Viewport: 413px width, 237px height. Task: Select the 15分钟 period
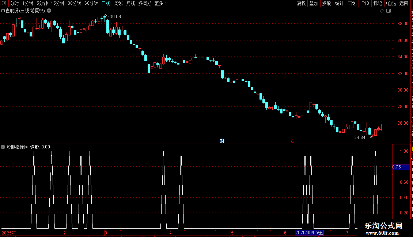click(58, 3)
